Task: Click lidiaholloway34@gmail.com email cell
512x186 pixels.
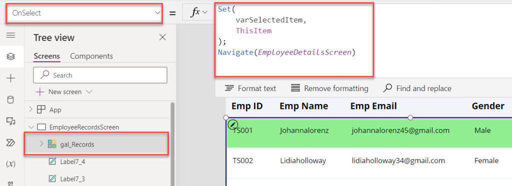Action: (398, 160)
